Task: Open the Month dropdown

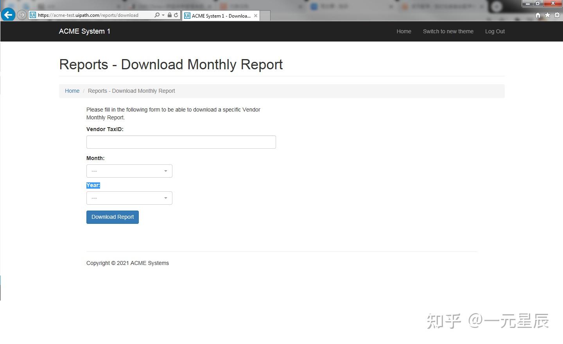Action: (x=129, y=171)
